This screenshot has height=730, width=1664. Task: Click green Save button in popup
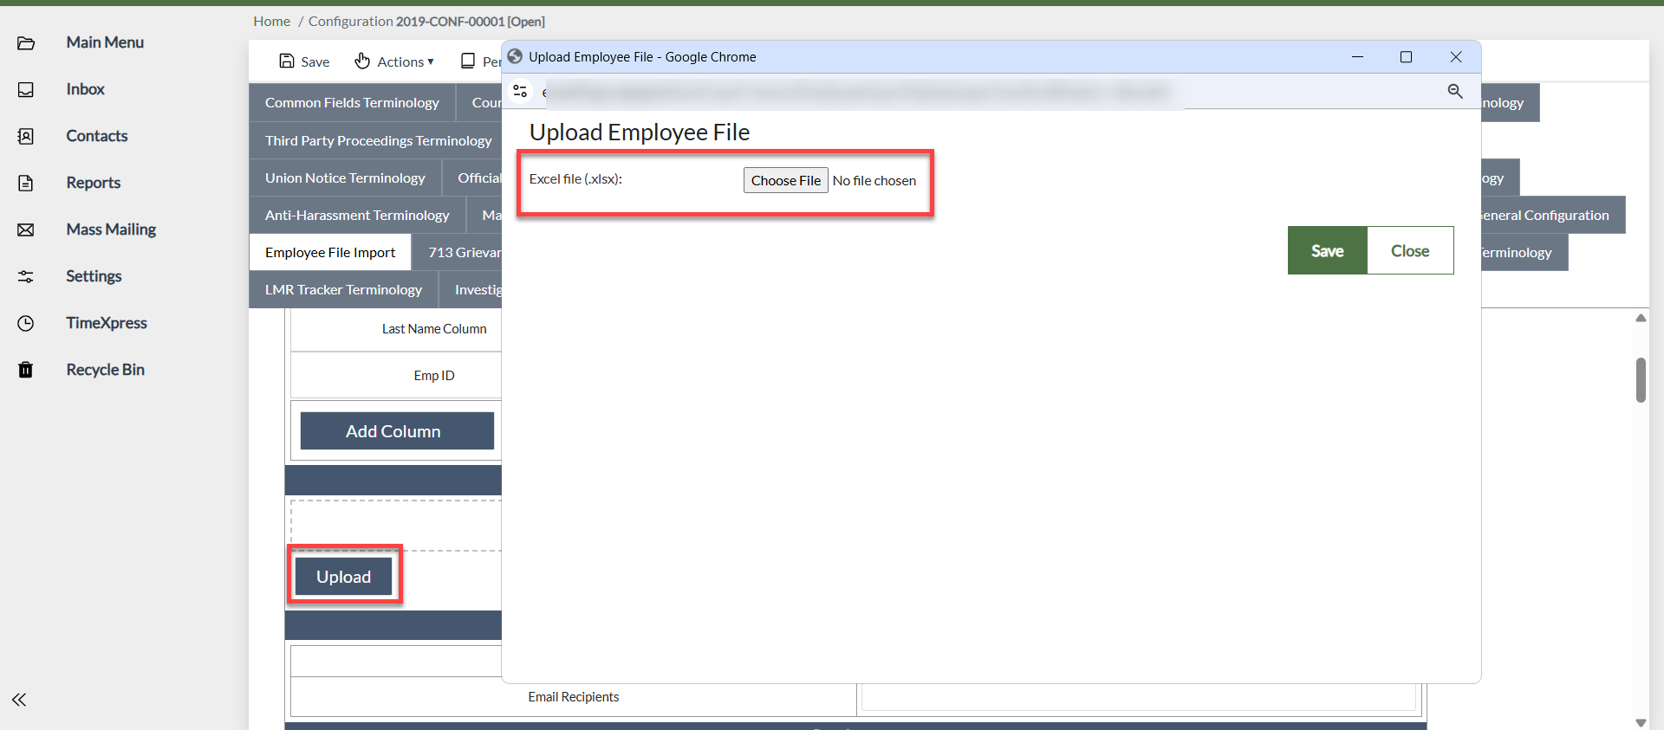(x=1327, y=250)
